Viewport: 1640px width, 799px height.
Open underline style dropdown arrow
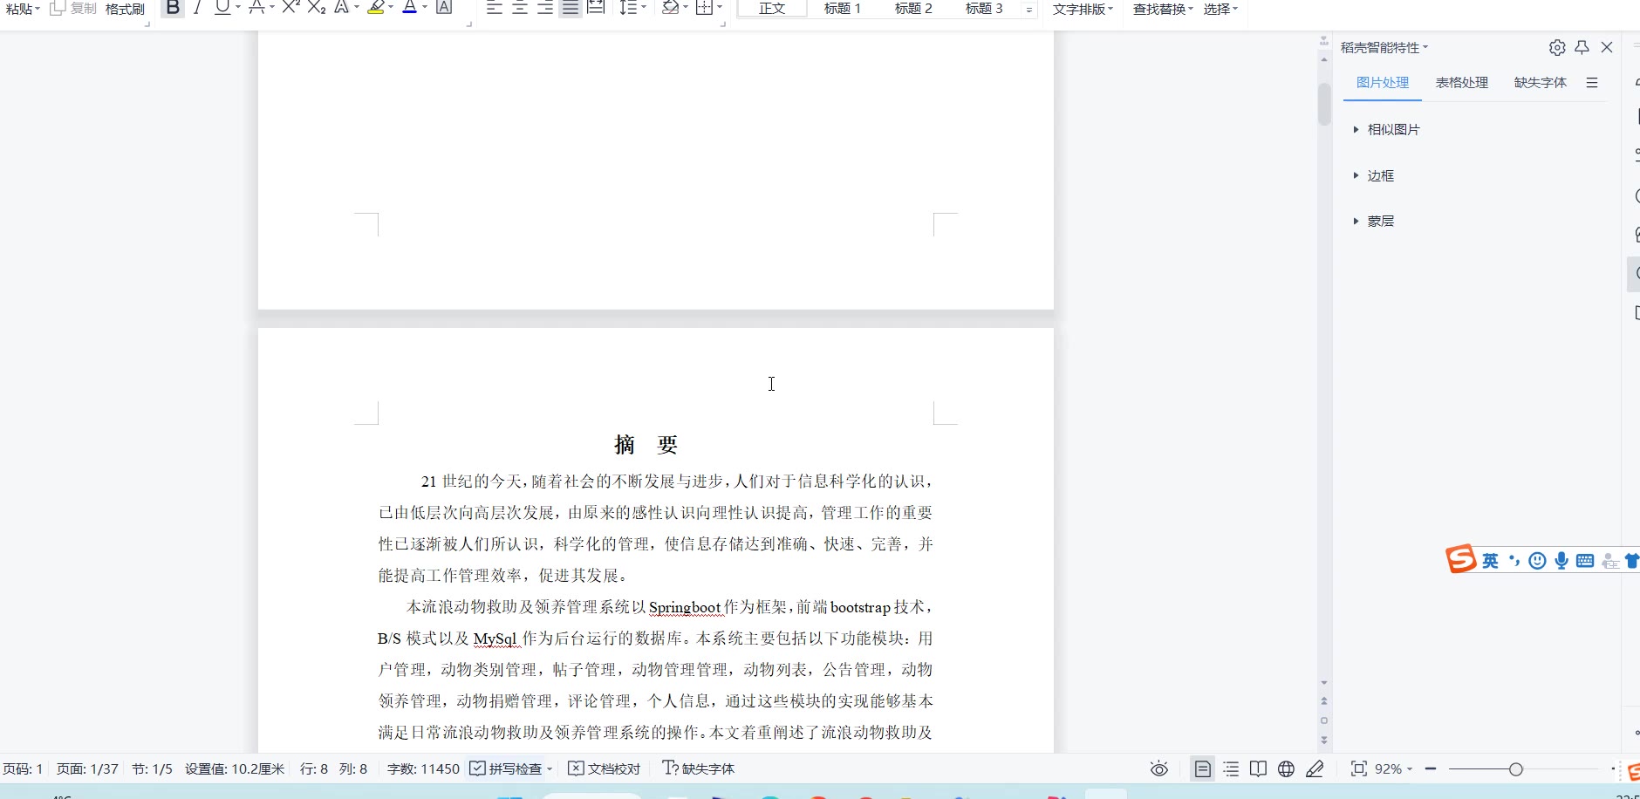238,8
